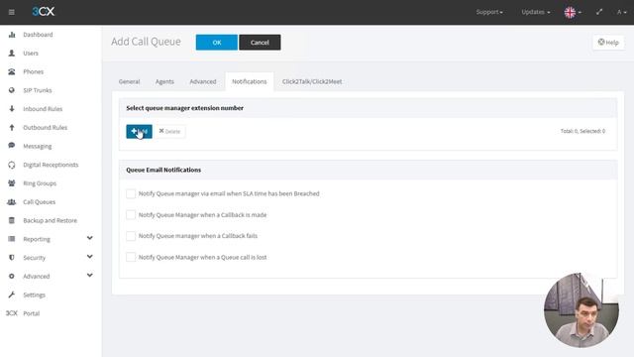Go to Backup and Restore
Screen dimensions: 634x357
pyautogui.click(x=50, y=220)
